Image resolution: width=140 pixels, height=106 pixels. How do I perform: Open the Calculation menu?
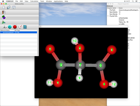coord(34,1)
